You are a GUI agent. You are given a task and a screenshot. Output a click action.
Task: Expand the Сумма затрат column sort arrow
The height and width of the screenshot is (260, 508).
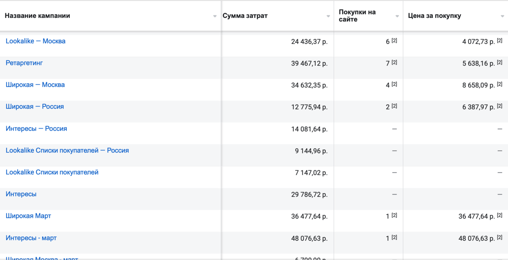pos(328,16)
